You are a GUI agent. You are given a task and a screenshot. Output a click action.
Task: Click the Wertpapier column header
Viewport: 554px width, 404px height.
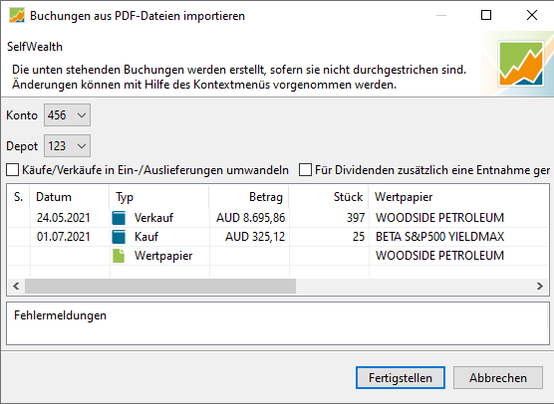click(458, 197)
